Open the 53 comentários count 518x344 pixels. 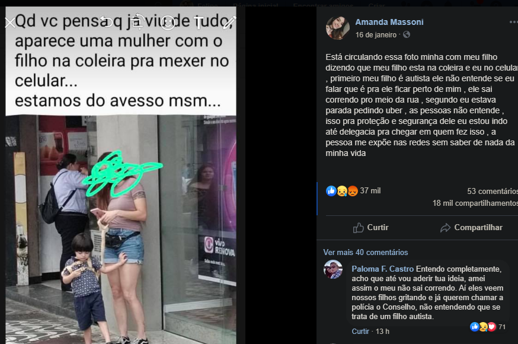click(493, 192)
